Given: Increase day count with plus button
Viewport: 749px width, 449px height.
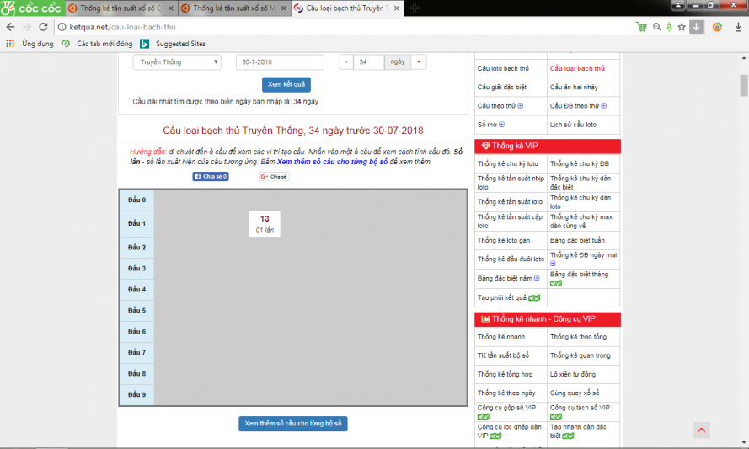Looking at the screenshot, I should [419, 62].
